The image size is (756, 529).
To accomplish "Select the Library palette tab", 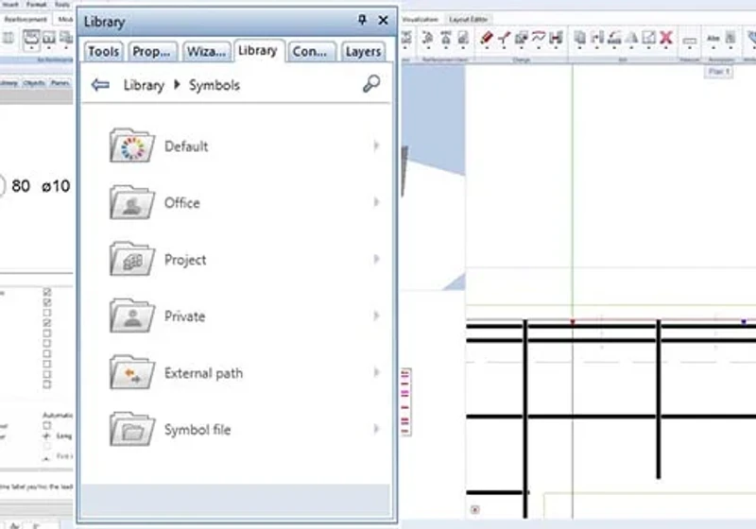I will tap(258, 51).
